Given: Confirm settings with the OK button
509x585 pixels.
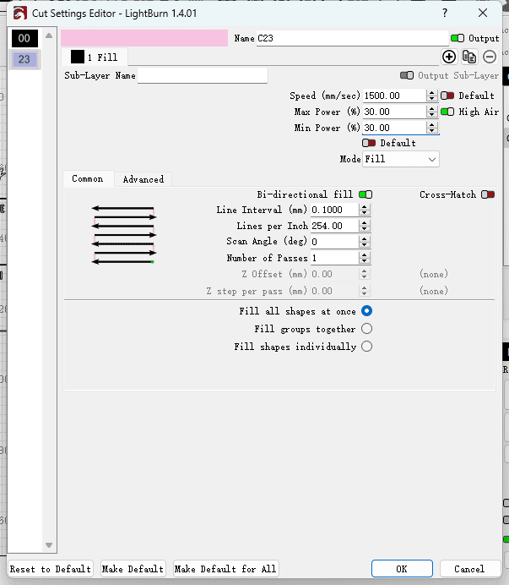Looking at the screenshot, I should 402,569.
